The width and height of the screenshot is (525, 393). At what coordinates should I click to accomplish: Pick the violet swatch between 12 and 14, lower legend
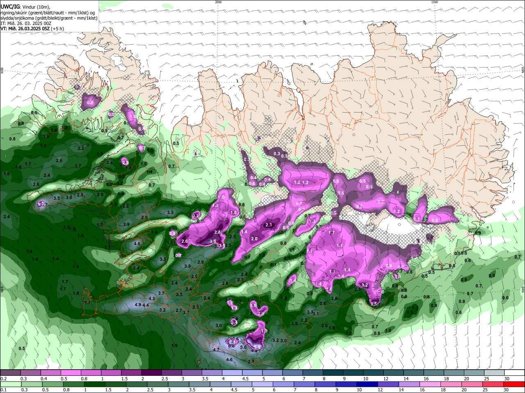(x=388, y=384)
